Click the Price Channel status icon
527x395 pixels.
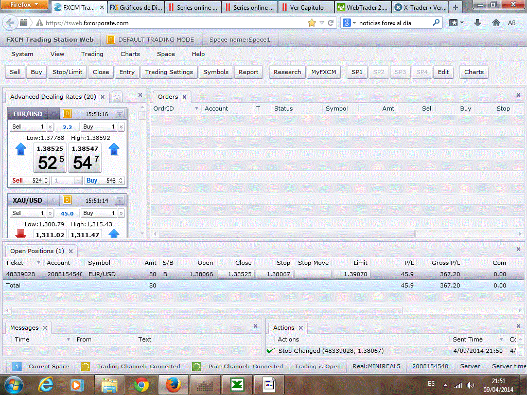pos(197,366)
